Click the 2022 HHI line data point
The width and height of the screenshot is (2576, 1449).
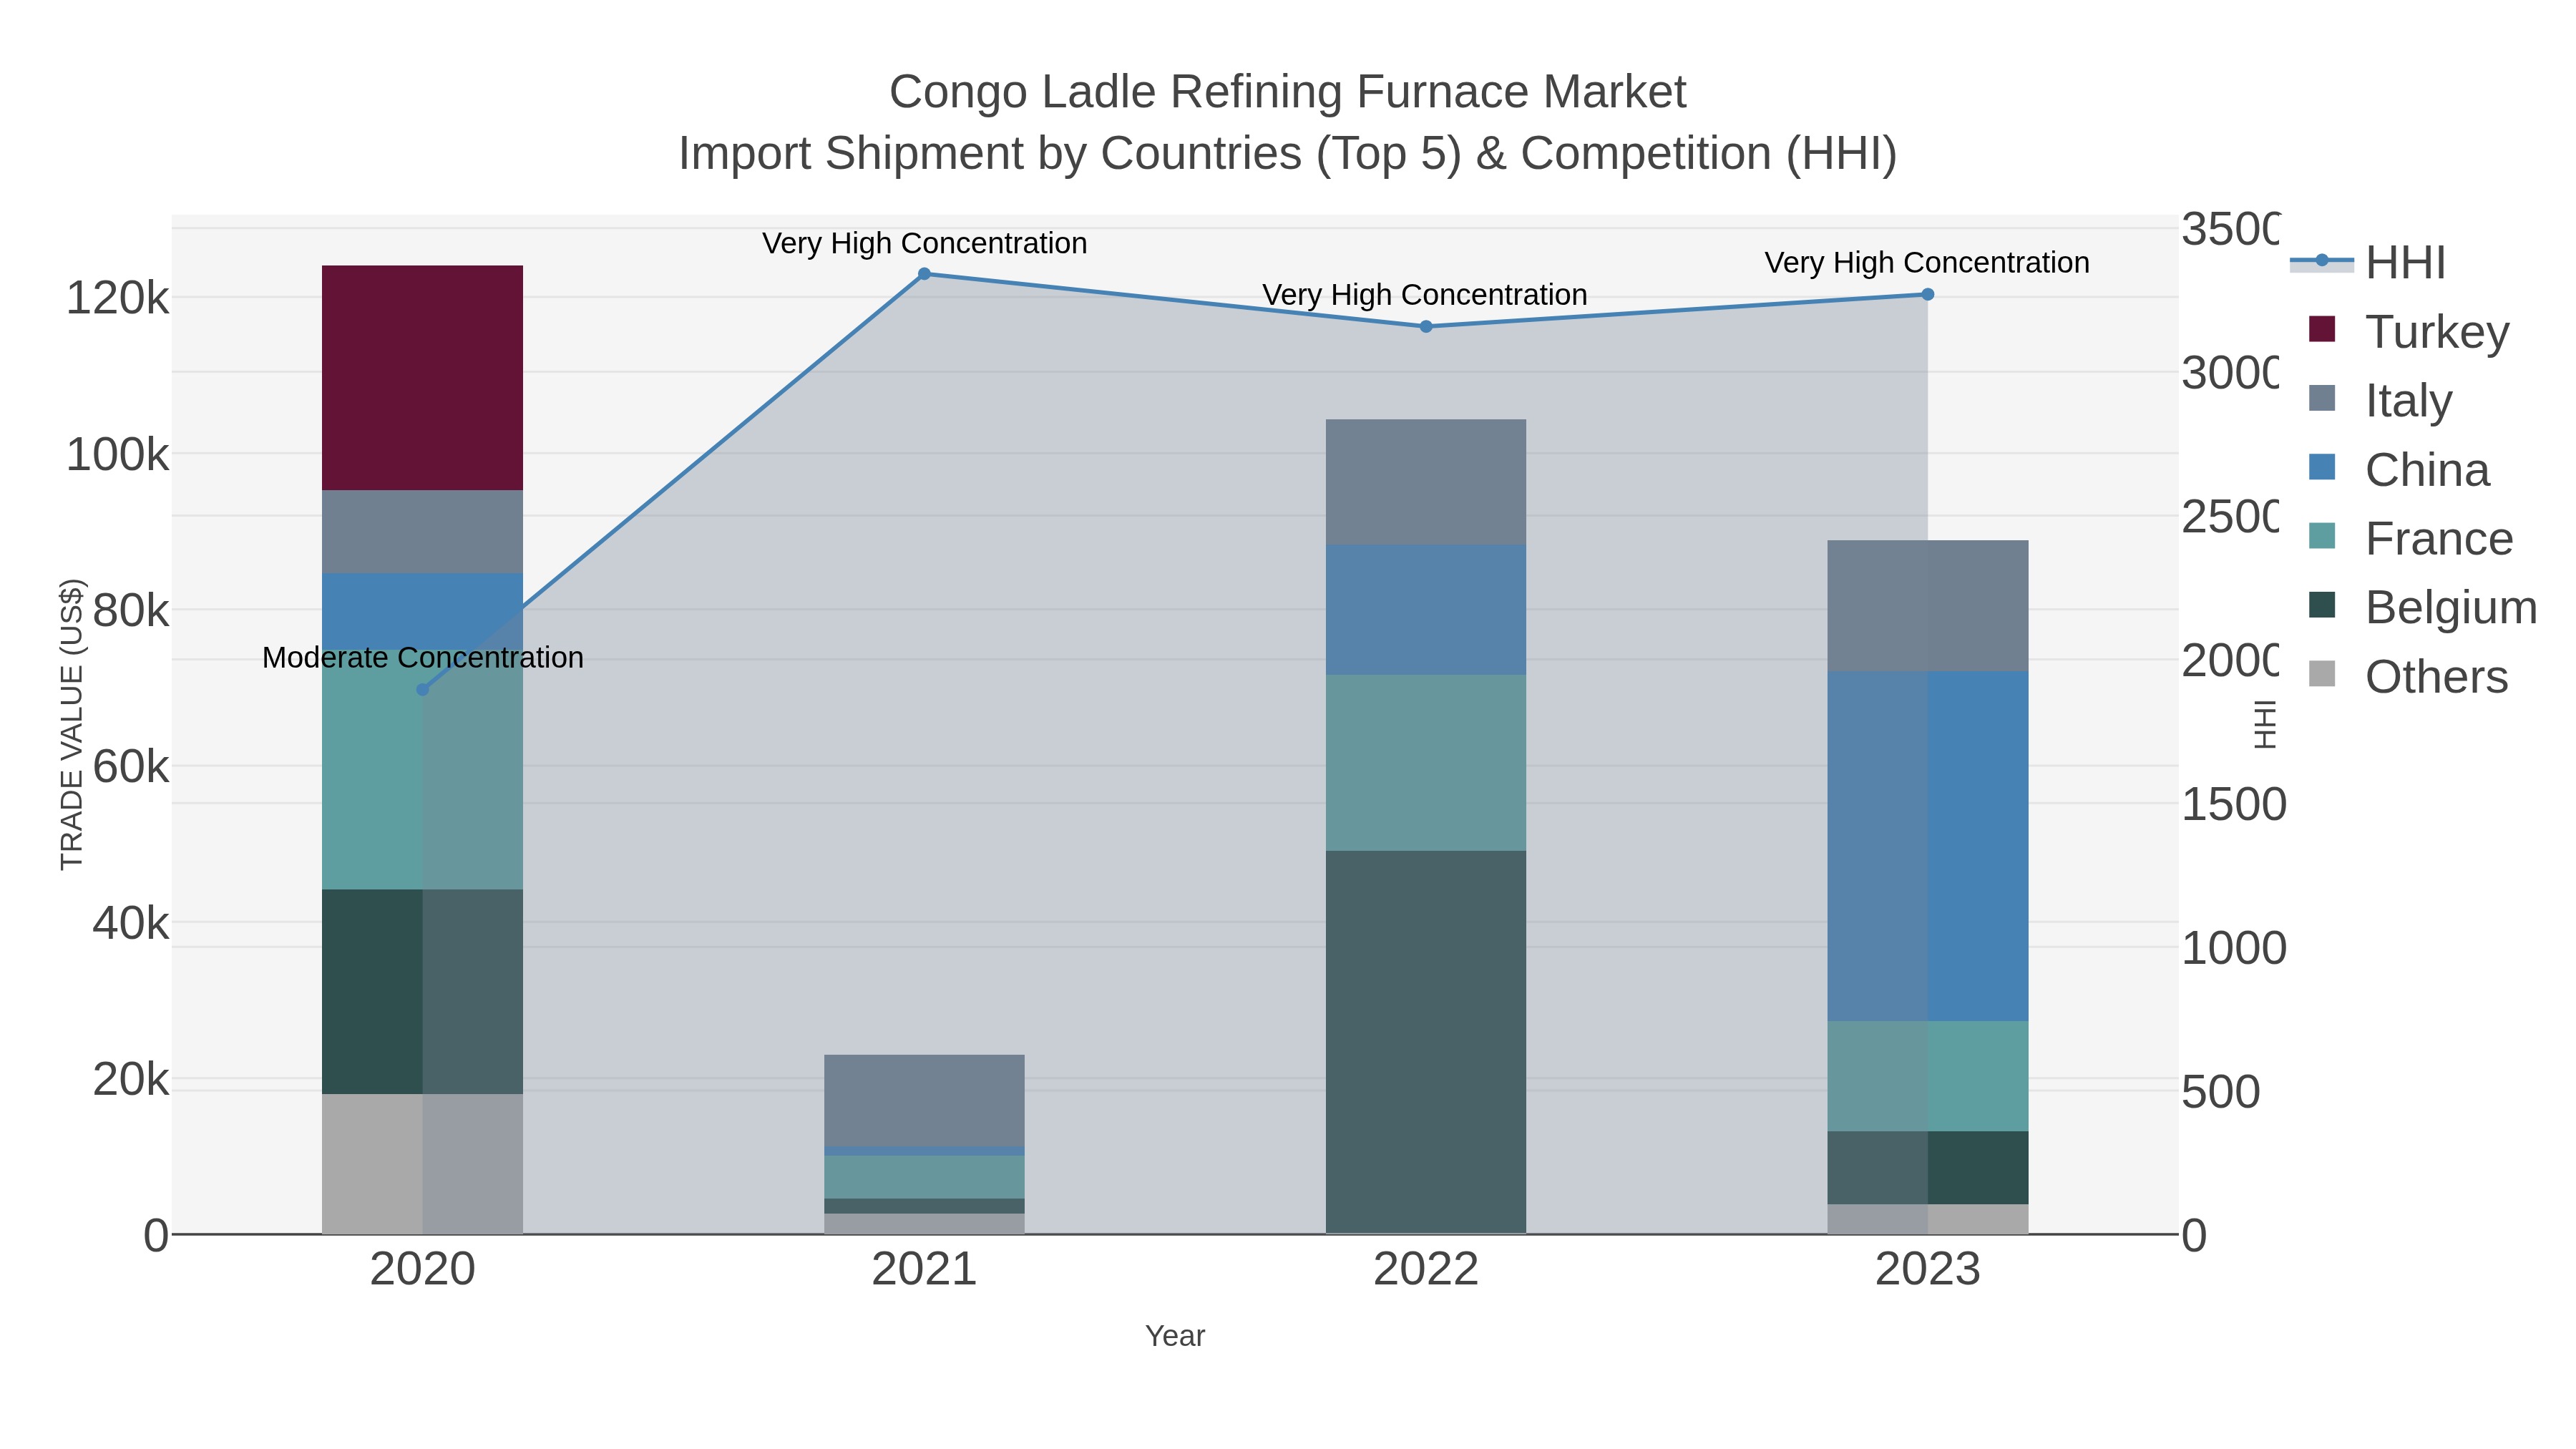coord(1426,327)
